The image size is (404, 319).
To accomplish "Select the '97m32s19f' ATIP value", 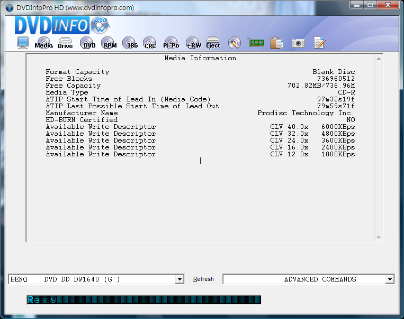I will [336, 99].
